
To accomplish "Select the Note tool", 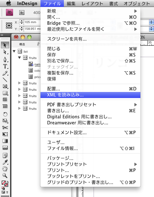I will (5, 155).
